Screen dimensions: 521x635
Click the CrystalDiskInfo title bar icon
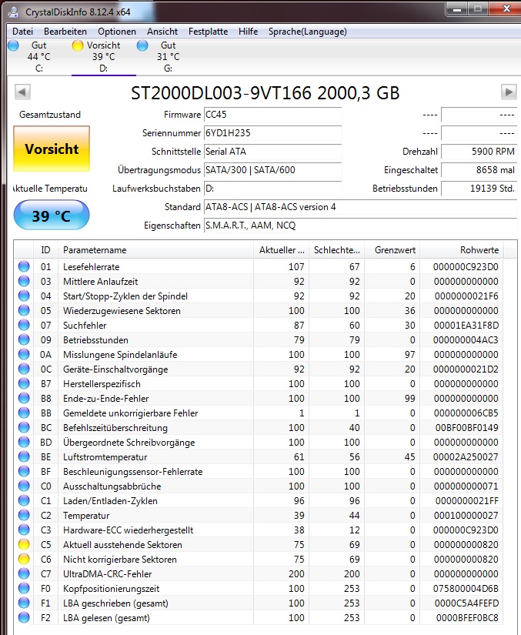pos(14,12)
